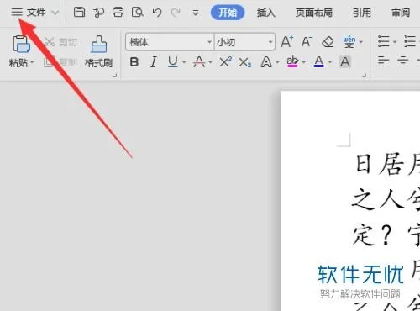Image resolution: width=420 pixels, height=311 pixels.
Task: Open the hamburger main menu icon
Action: [17, 13]
